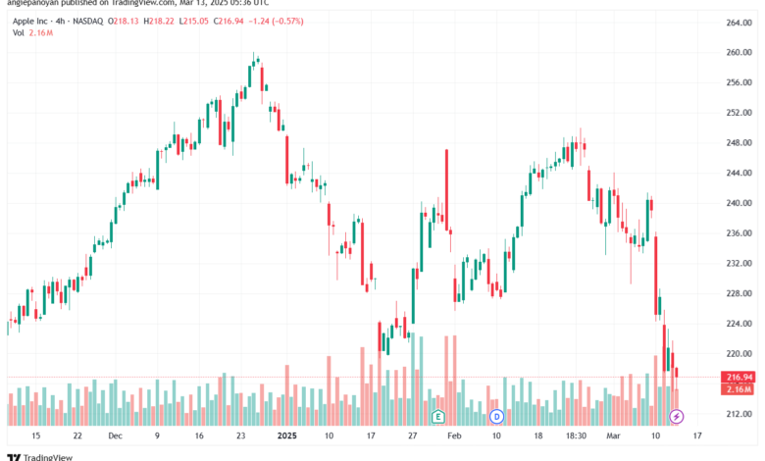Click the red 216.94 current price label

coord(739,377)
